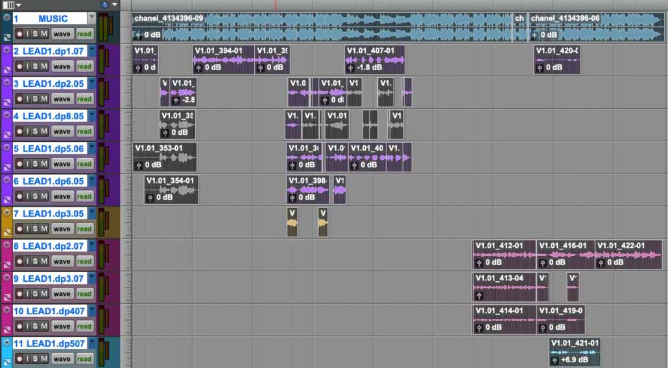Click the clip gain icon on V1.01_416-01 clip
The width and height of the screenshot is (668, 368).
click(542, 262)
